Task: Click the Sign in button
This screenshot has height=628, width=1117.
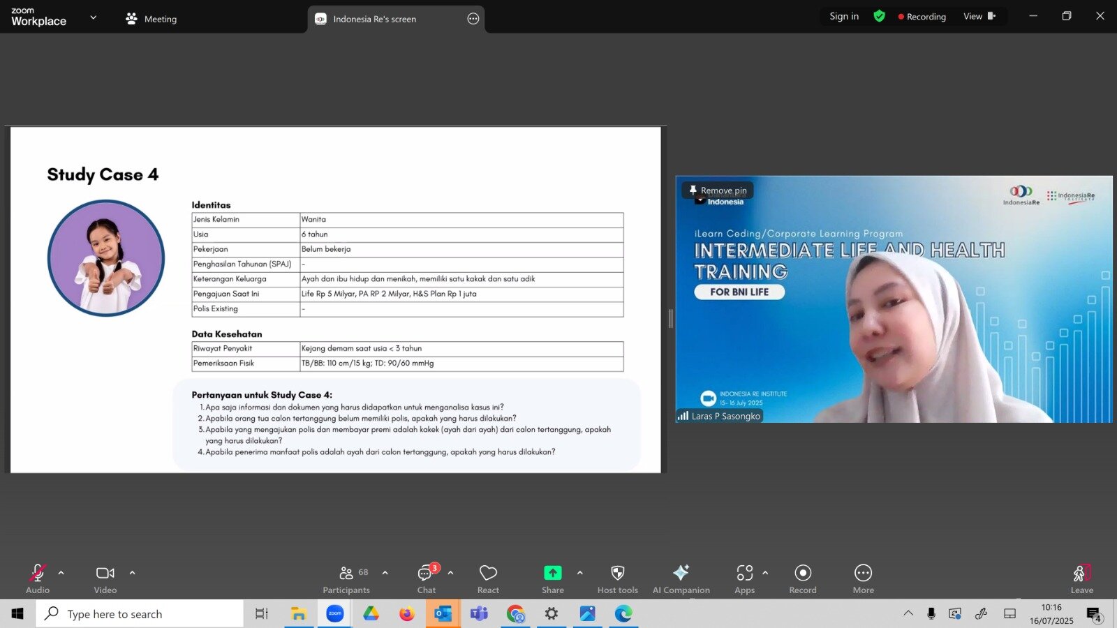Action: (x=844, y=16)
